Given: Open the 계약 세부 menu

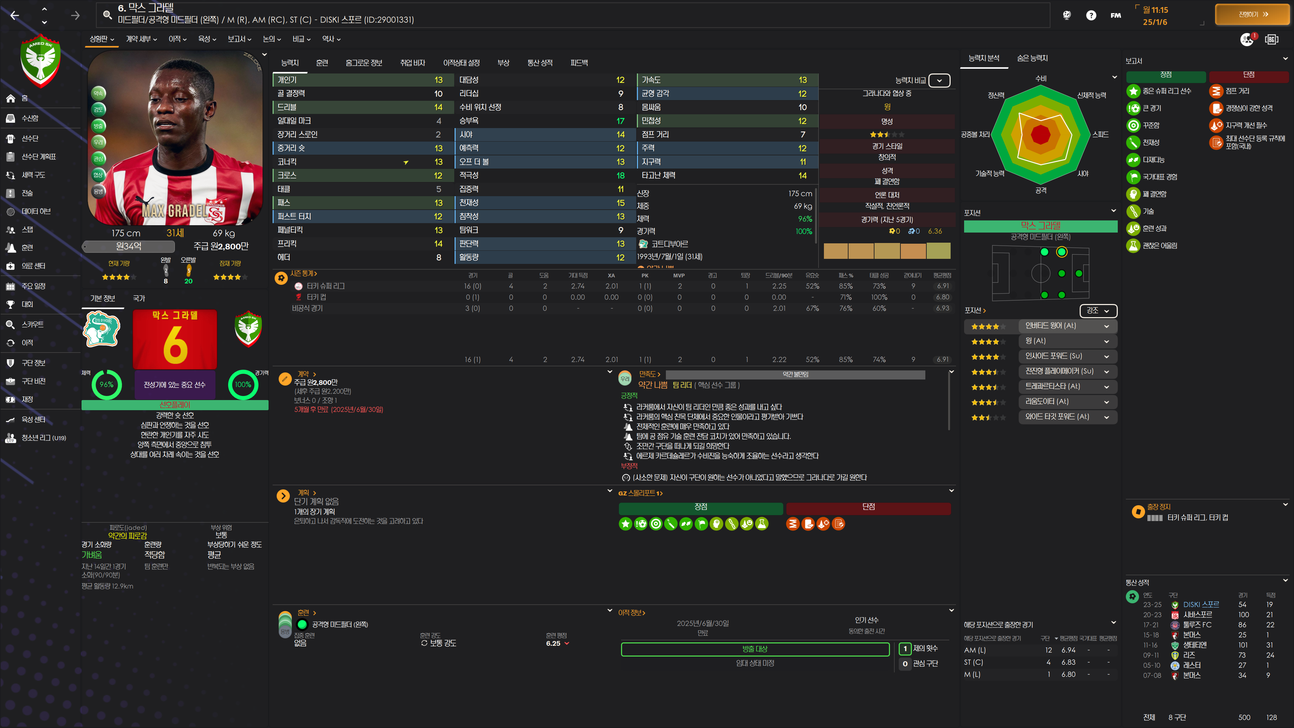Looking at the screenshot, I should (141, 39).
